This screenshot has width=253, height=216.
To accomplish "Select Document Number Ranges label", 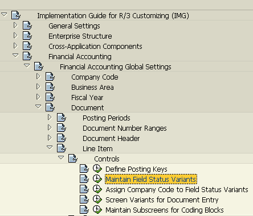I will point(125,128).
